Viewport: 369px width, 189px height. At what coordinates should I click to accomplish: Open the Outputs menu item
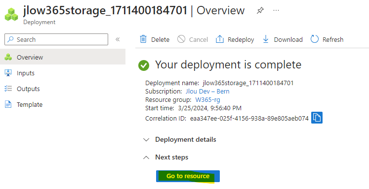[63, 89]
